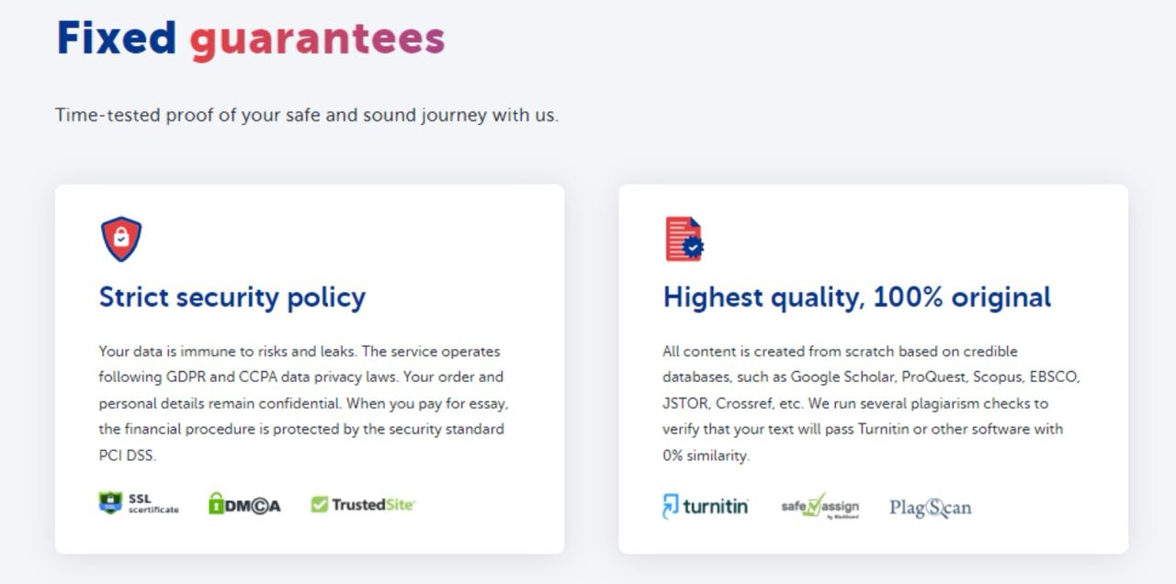Click the Turnitin logo
Image resolution: width=1176 pixels, height=584 pixels.
(706, 506)
